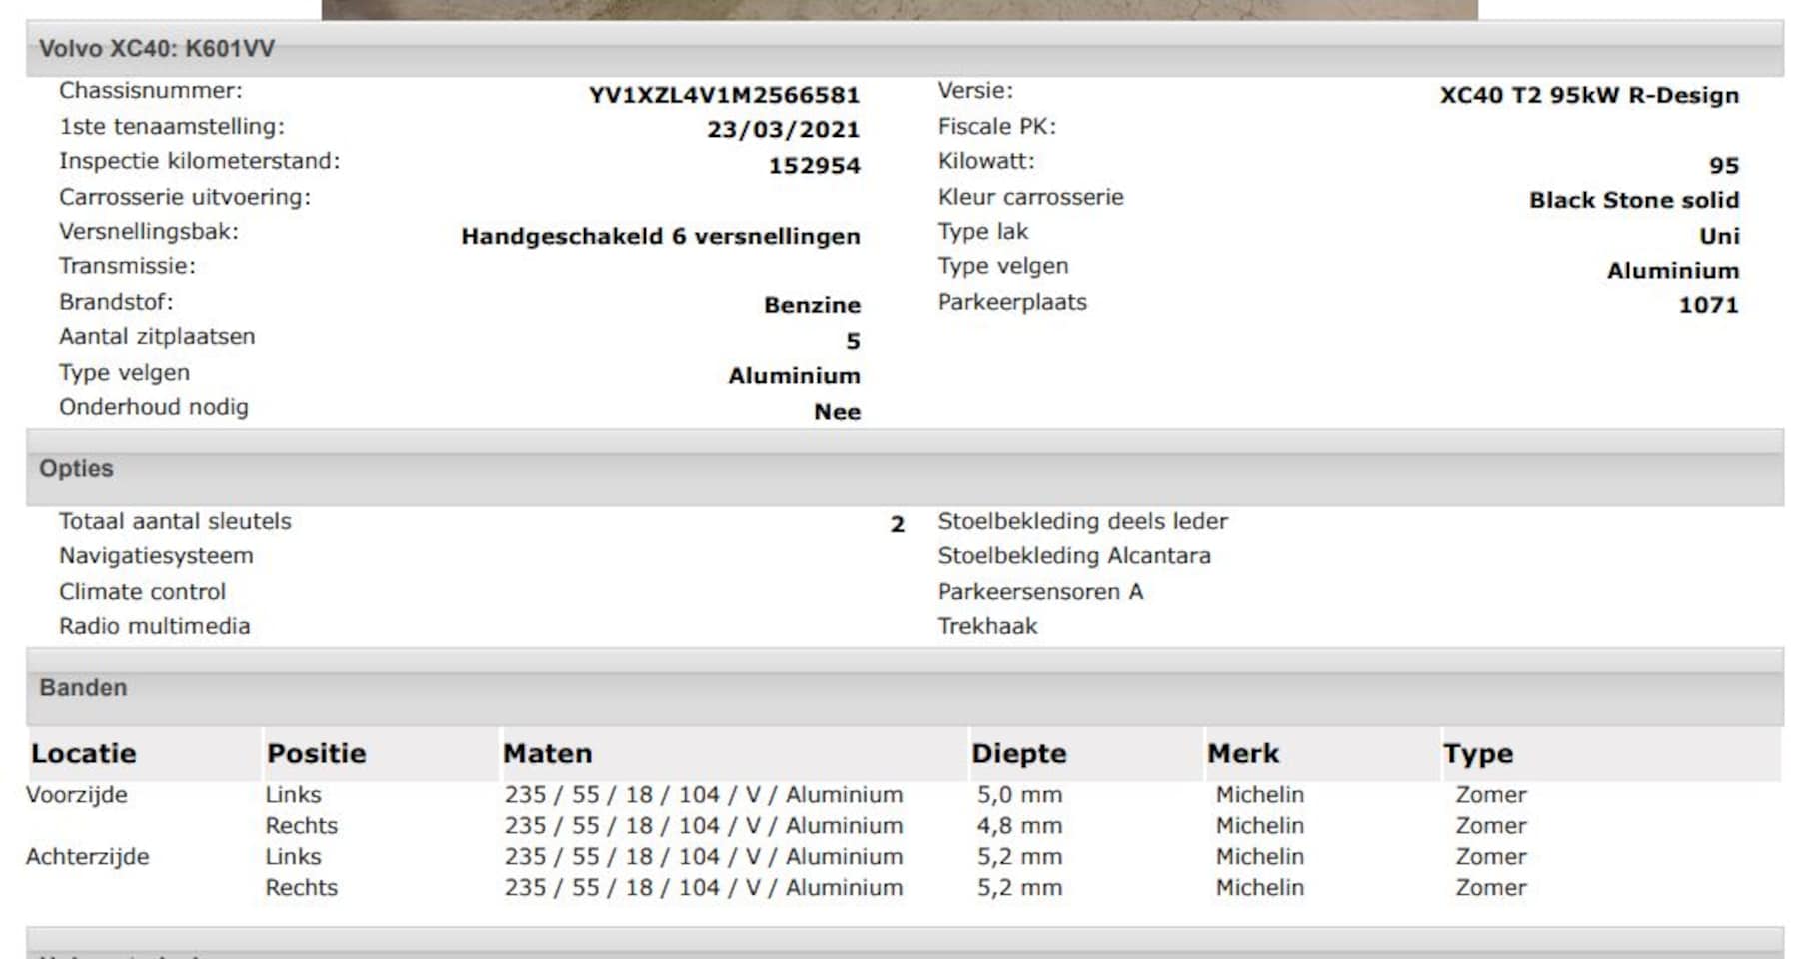
Task: Click the 'Versnellingsbak:' label
Action: [x=149, y=232]
